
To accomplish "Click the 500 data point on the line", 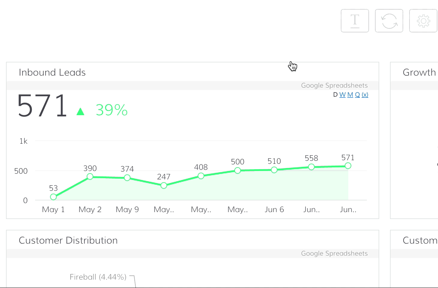I will (x=238, y=170).
